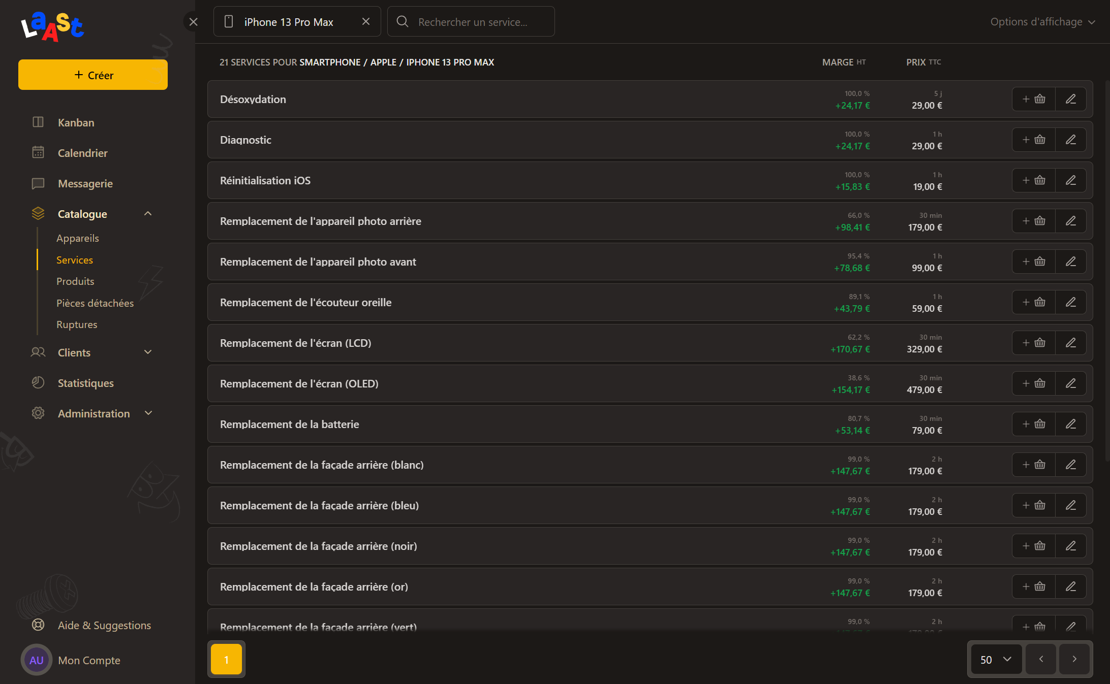This screenshot has height=684, width=1110.
Task: Add façade arrière (bleu) to basket
Action: pos(1034,505)
